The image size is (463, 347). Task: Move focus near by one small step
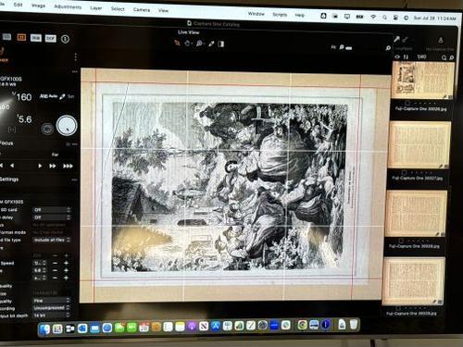[12, 166]
